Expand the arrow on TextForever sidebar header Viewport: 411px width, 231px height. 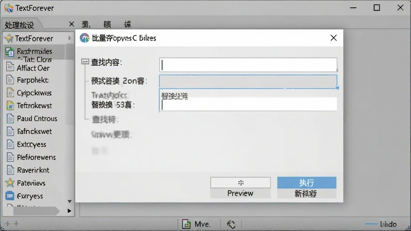(x=69, y=38)
